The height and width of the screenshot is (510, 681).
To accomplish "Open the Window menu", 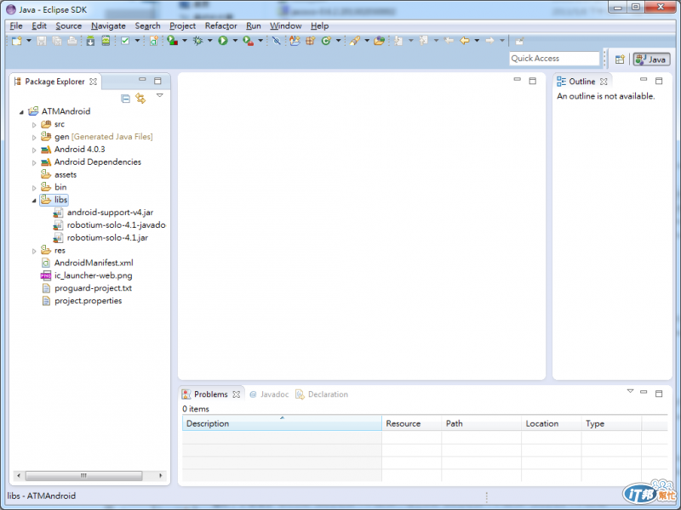I will click(286, 26).
